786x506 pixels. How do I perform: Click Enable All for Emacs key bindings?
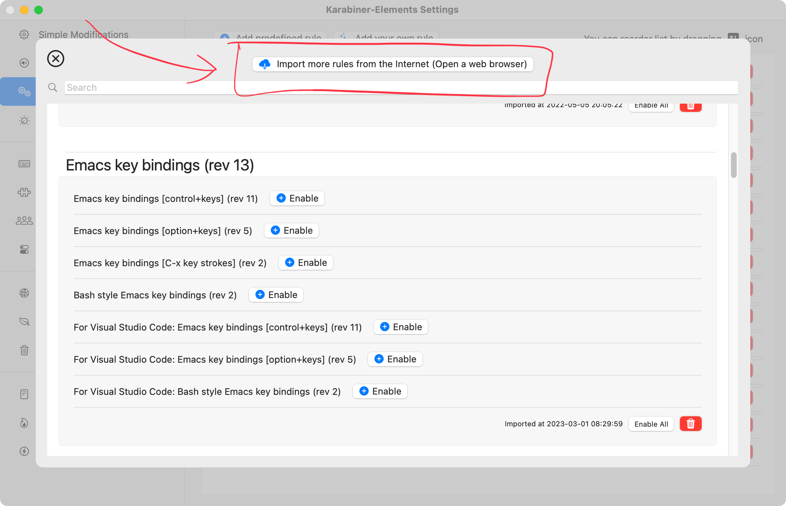(651, 424)
